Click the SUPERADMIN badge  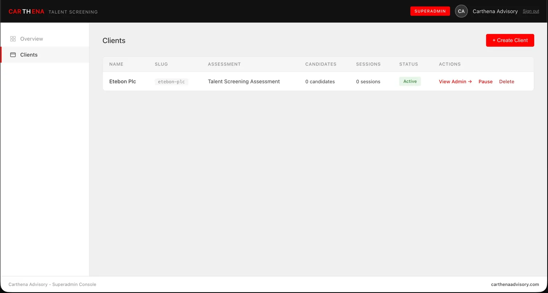430,11
